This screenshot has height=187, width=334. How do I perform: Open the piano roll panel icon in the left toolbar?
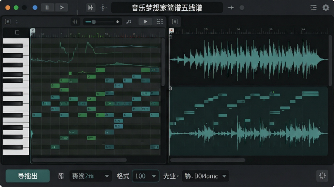click(8, 22)
